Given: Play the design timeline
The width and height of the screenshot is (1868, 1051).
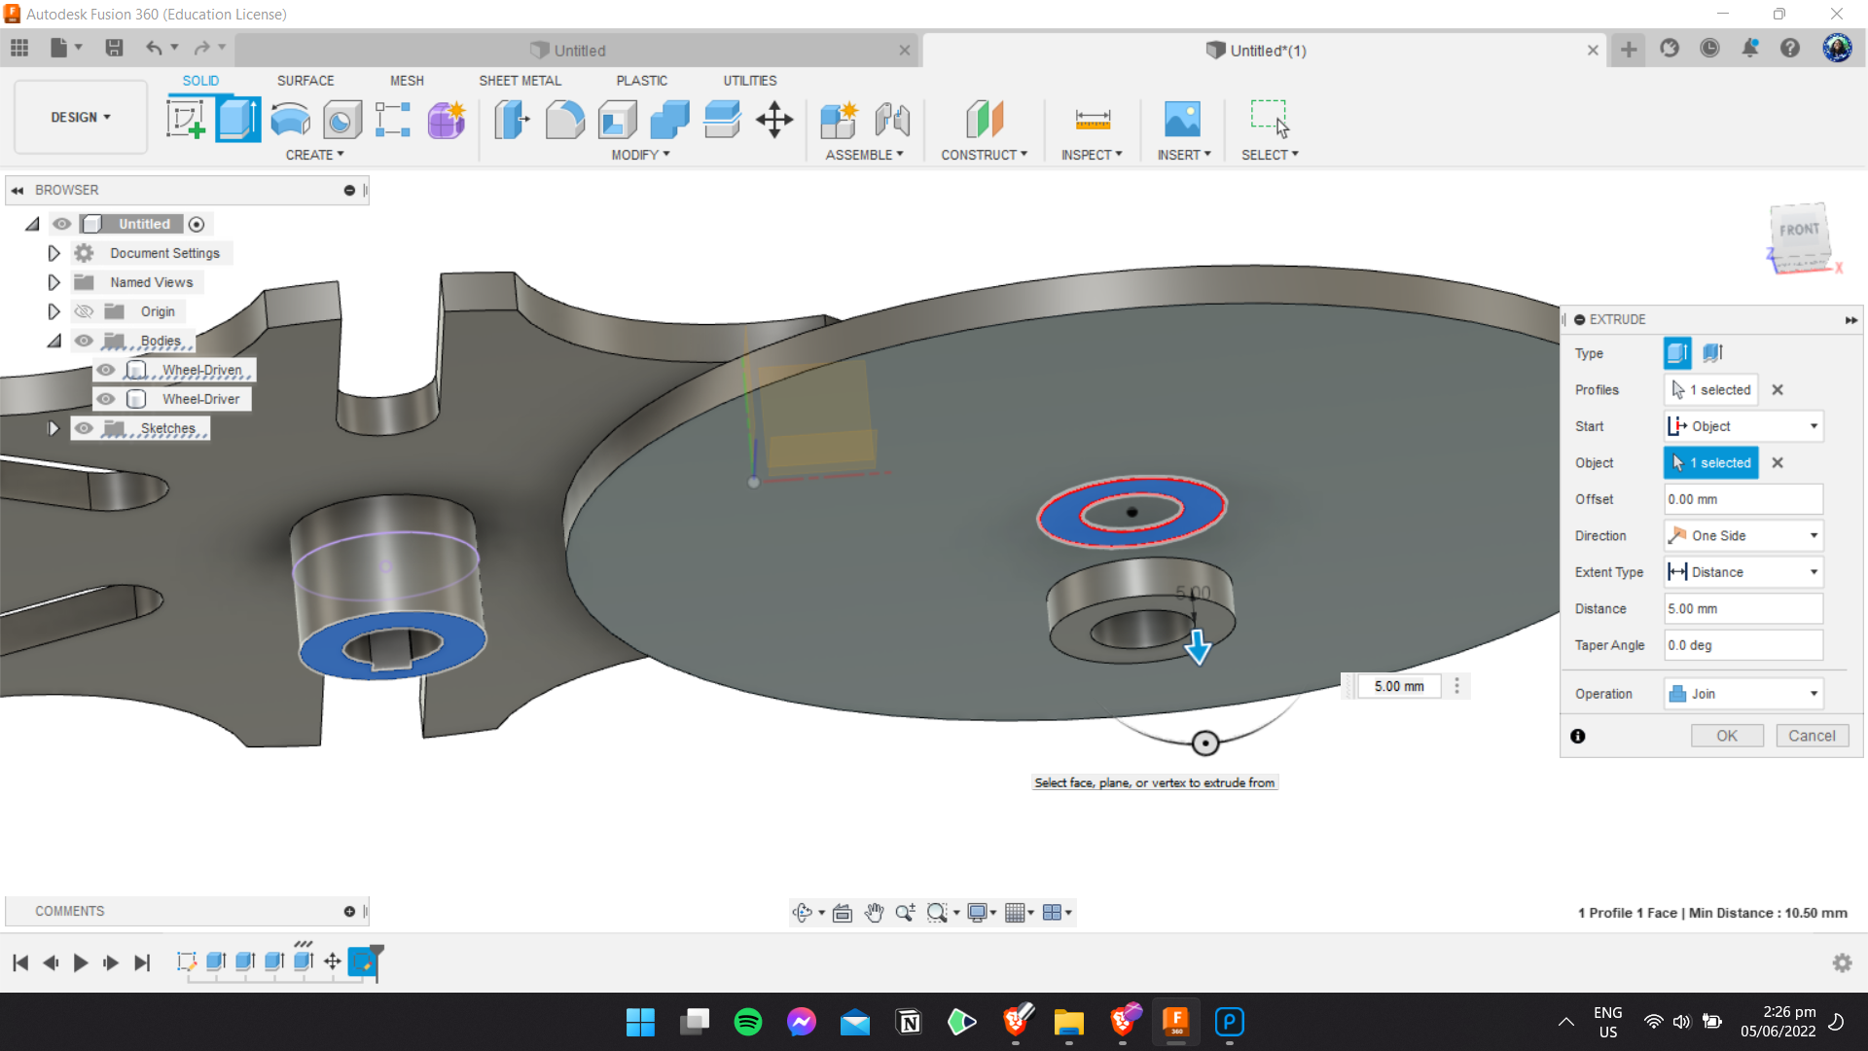Looking at the screenshot, I should click(81, 962).
